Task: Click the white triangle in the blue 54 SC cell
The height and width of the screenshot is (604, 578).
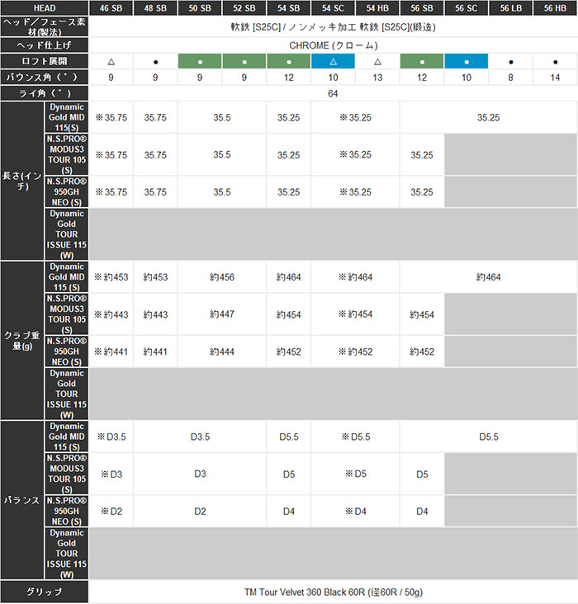Action: click(333, 62)
